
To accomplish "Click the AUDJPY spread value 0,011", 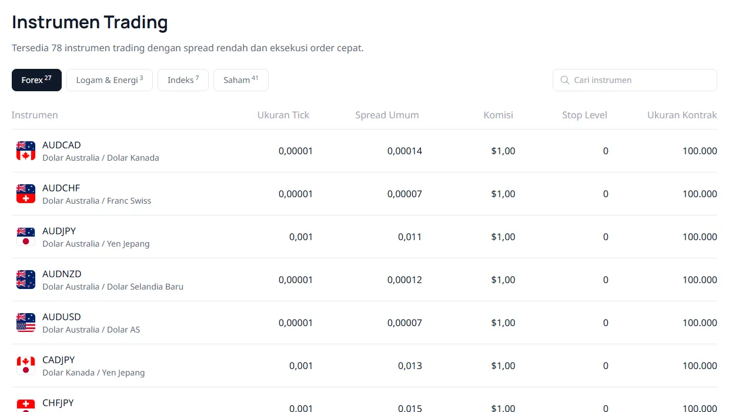I will coord(410,237).
